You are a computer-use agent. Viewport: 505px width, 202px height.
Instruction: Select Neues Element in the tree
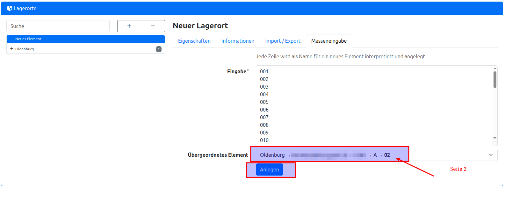28,39
